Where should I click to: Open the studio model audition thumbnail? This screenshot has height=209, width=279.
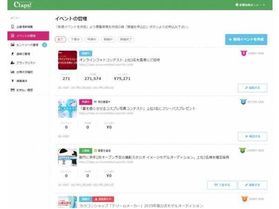click(x=67, y=157)
